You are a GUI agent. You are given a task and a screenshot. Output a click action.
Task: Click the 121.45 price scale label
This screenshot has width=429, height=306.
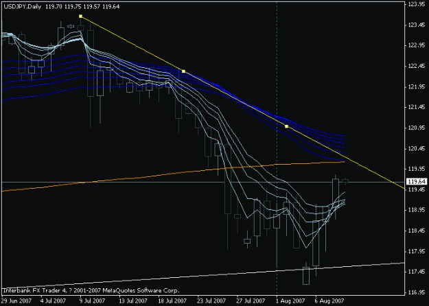tap(417, 107)
